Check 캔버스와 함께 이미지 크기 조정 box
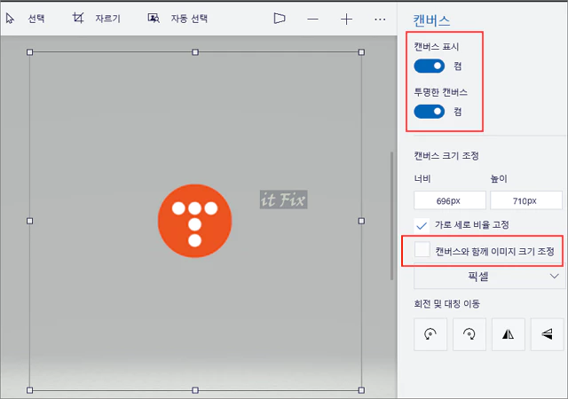Screen dimensions: 568x399 pyautogui.click(x=422, y=249)
